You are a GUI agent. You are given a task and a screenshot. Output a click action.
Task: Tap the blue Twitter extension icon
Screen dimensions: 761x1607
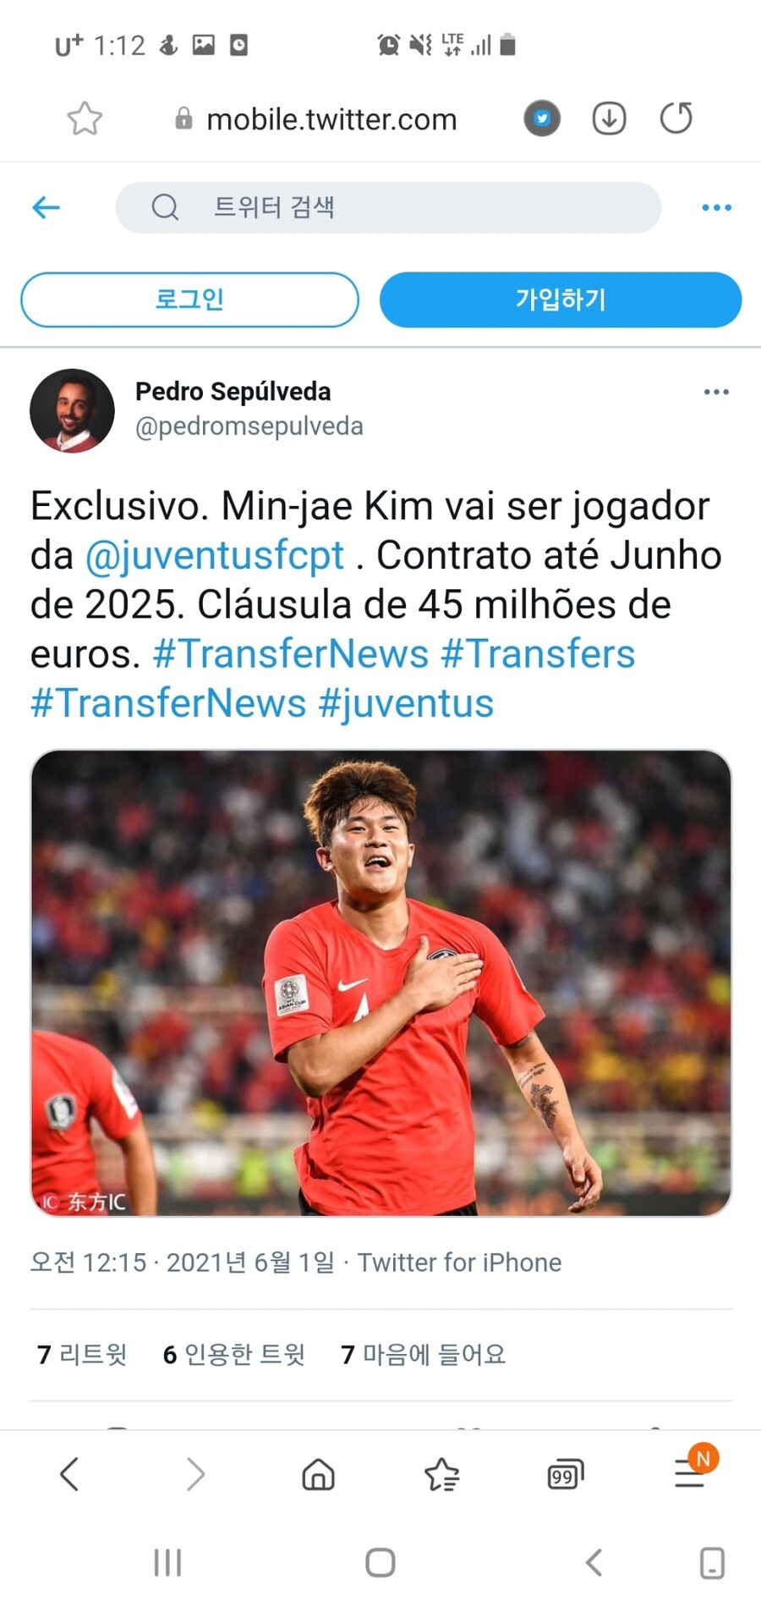coord(542,118)
